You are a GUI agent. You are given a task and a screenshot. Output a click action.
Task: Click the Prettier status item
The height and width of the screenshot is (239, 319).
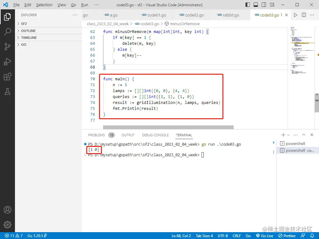pos(287,236)
